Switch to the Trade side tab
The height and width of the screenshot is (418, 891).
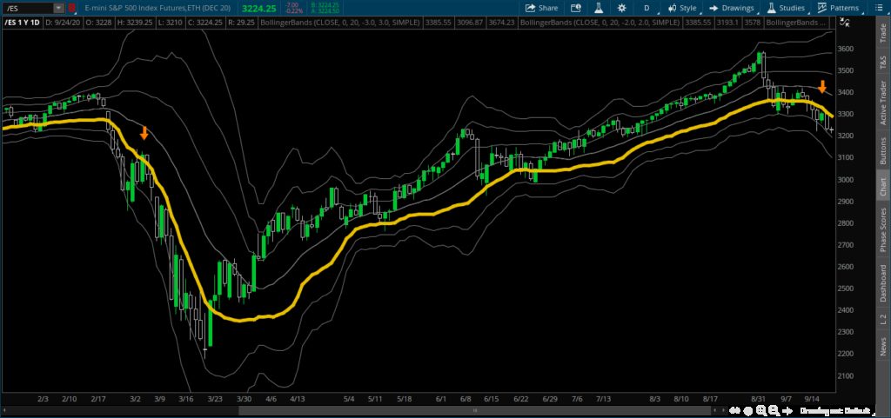click(883, 34)
